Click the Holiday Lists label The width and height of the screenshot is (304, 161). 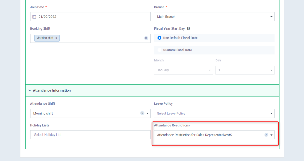[39, 125]
